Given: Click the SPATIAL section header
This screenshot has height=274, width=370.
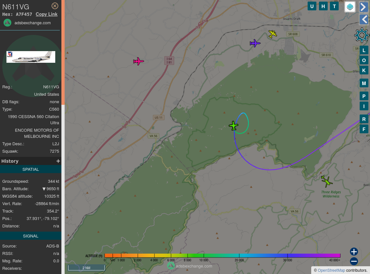Looking at the screenshot, I should [x=31, y=170].
